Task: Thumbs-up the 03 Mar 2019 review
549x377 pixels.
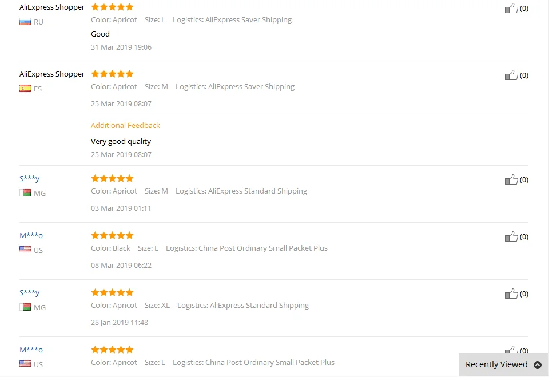Action: coord(511,179)
